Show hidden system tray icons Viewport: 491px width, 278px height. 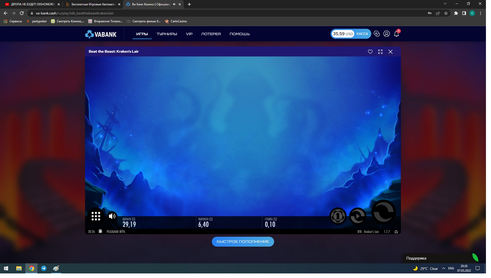tap(443, 268)
